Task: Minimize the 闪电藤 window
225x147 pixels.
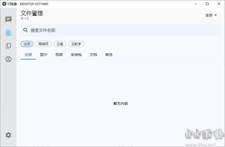Action: (x=196, y=4)
